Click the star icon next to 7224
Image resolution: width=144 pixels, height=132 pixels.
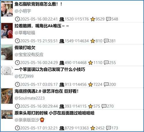coord(90,85)
